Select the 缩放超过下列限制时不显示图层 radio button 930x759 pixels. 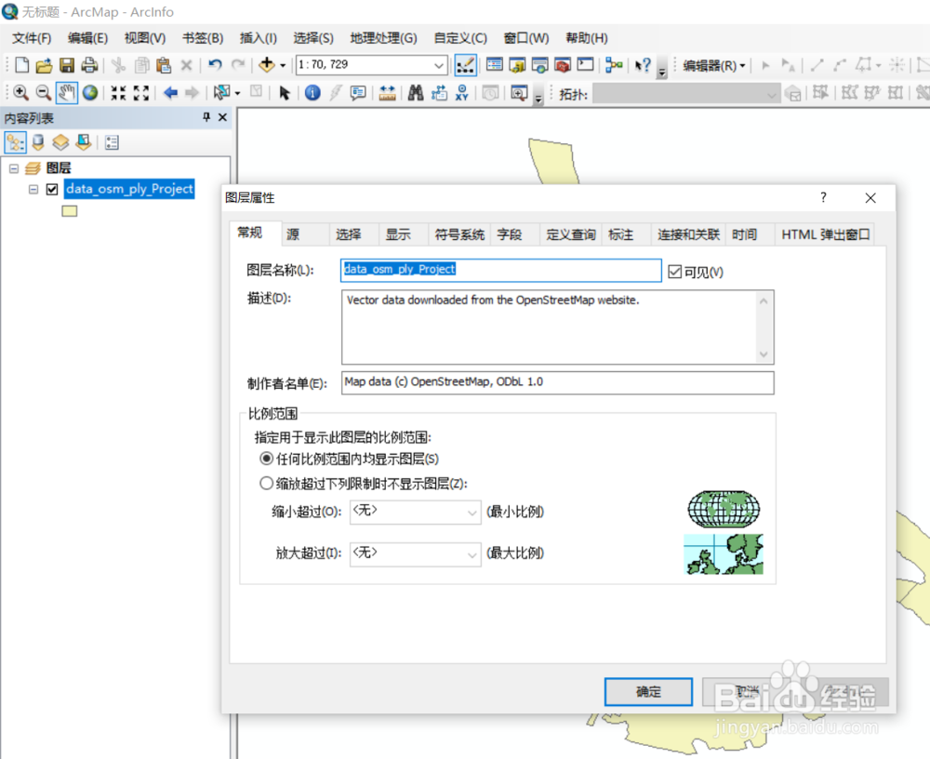click(x=265, y=481)
